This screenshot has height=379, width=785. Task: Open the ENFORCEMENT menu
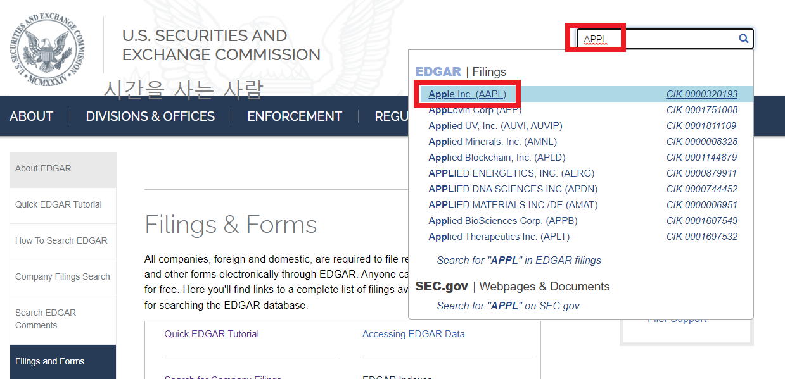pyautogui.click(x=295, y=116)
